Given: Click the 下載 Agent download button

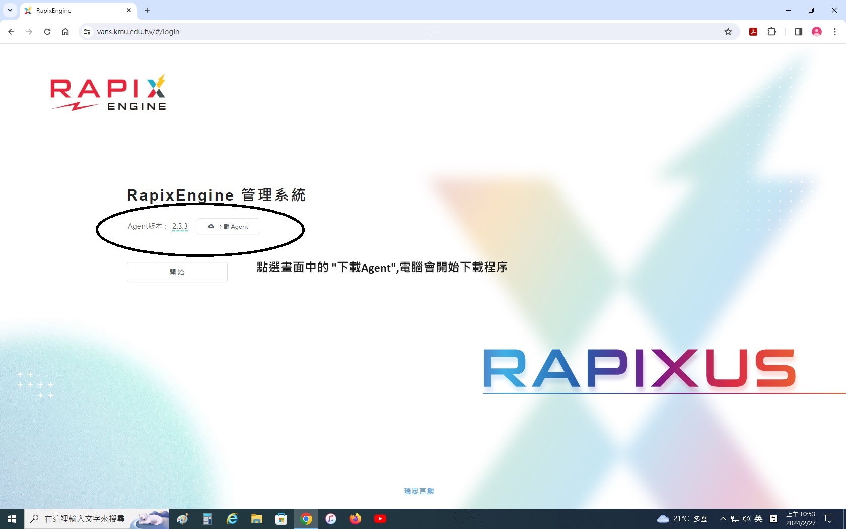Looking at the screenshot, I should point(228,226).
